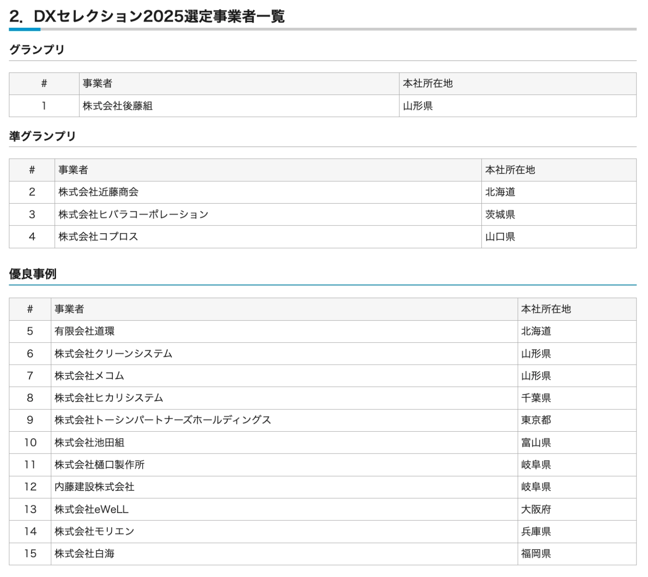Screen dimensions: 648x577
Task: Click 岐阜県 in the 株式会社樋口製作所 row
Action: point(577,465)
